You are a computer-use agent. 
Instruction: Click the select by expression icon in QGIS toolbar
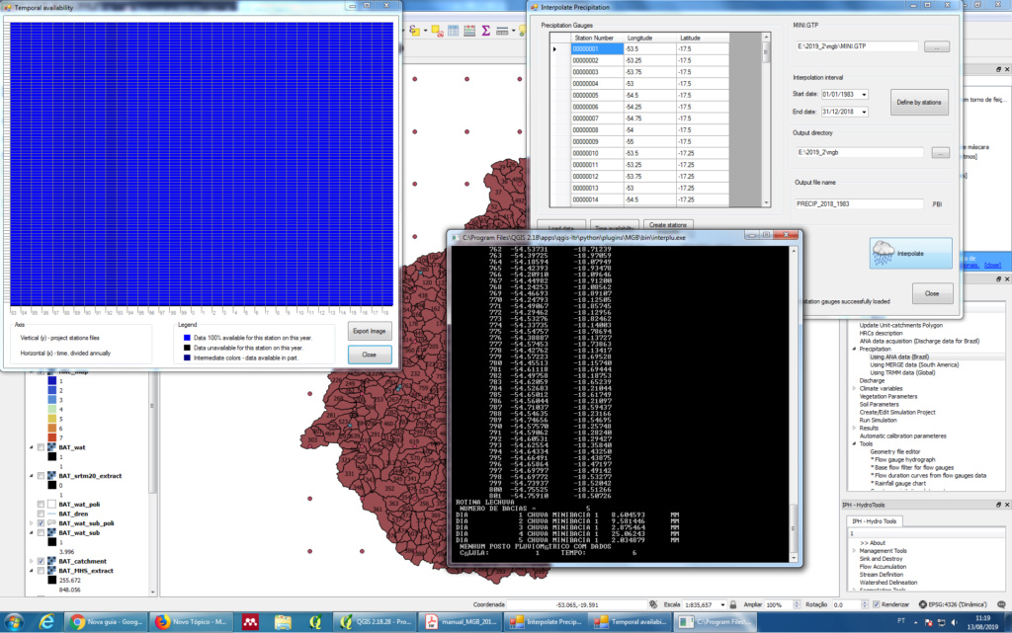click(x=414, y=31)
